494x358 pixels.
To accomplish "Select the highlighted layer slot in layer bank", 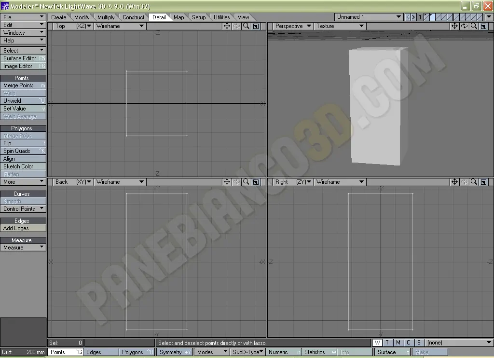I will pos(432,17).
